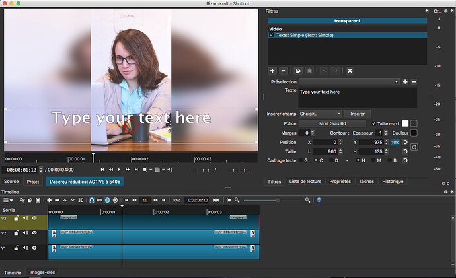
Task: Append clip with the timeline plus icon
Action: pos(49,200)
